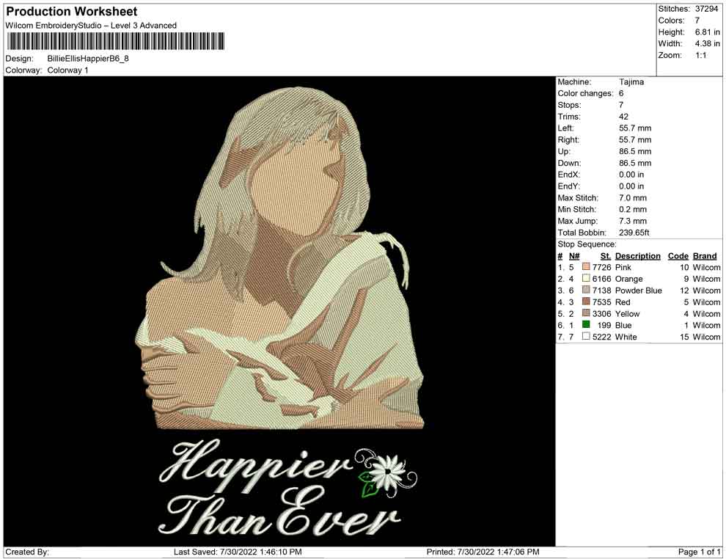Click the 'N#' column header
This screenshot has height=559, width=726.
574,255
